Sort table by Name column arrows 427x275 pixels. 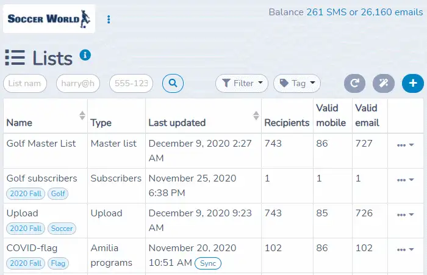coord(82,116)
